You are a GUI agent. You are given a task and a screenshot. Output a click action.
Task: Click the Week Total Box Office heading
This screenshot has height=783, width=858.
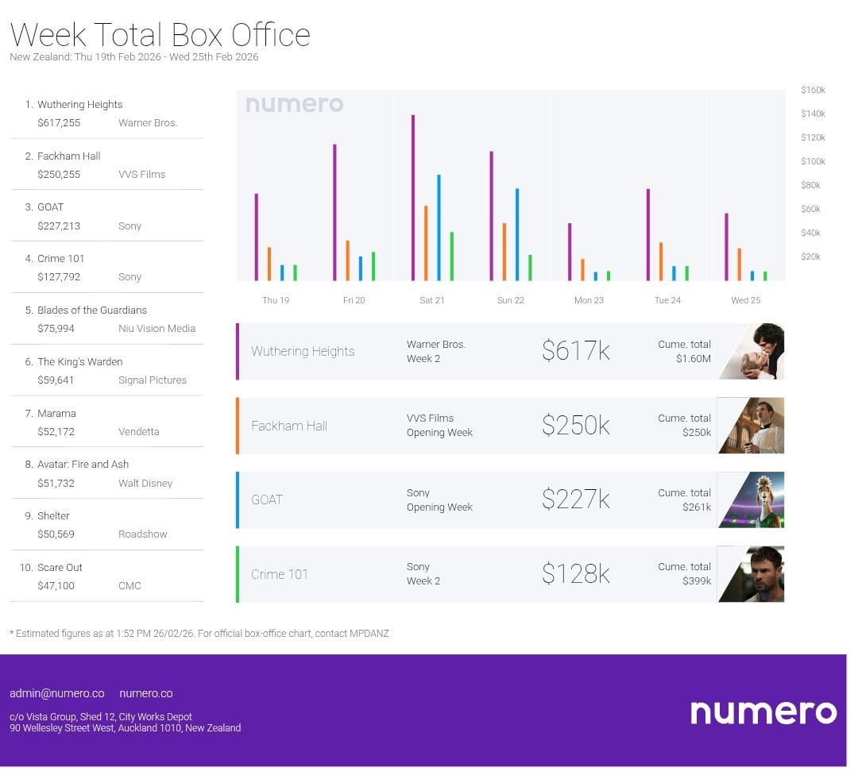point(160,35)
